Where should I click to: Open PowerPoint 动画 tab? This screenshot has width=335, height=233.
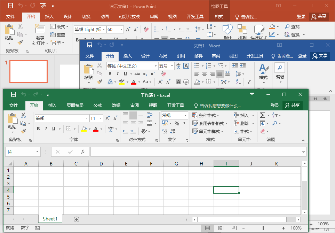105,17
